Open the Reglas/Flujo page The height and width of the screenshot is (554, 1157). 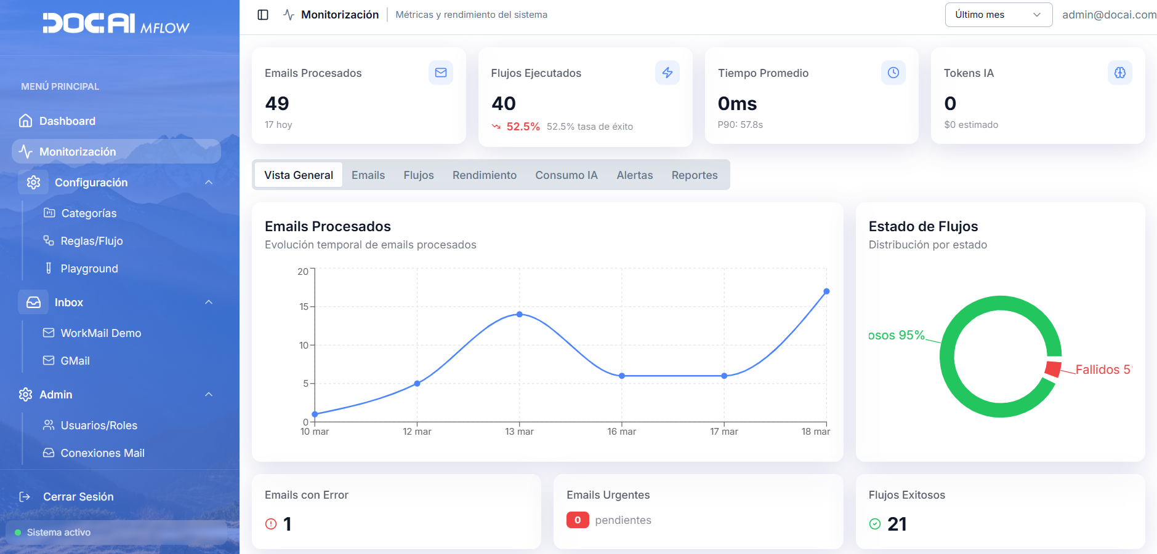point(91,241)
